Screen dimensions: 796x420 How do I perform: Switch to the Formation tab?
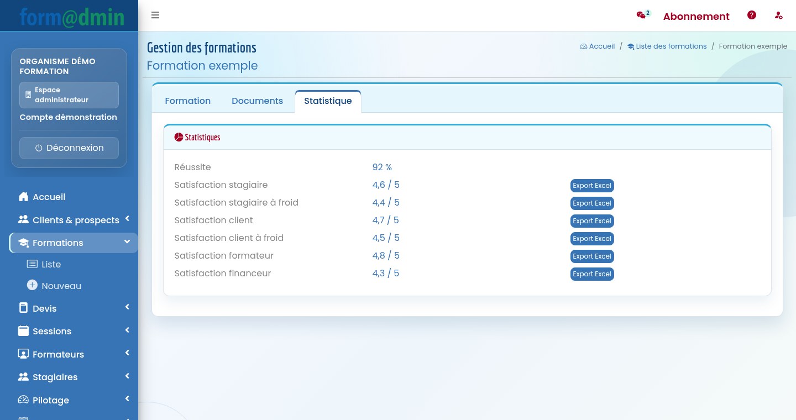point(188,101)
